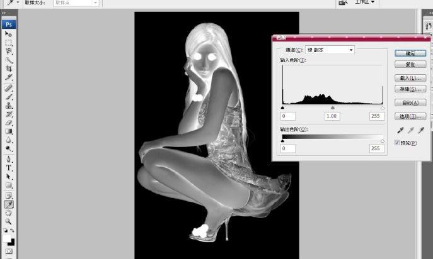Image resolution: width=433 pixels, height=259 pixels.
Task: Select the Rectangle shape tool
Action: (x=8, y=185)
